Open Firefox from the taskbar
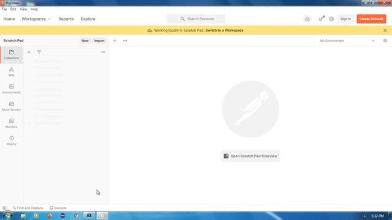This screenshot has height=220, width=392. pos(50,216)
